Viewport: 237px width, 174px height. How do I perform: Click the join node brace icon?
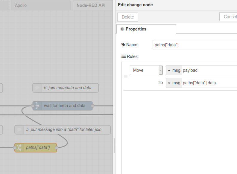37,106
